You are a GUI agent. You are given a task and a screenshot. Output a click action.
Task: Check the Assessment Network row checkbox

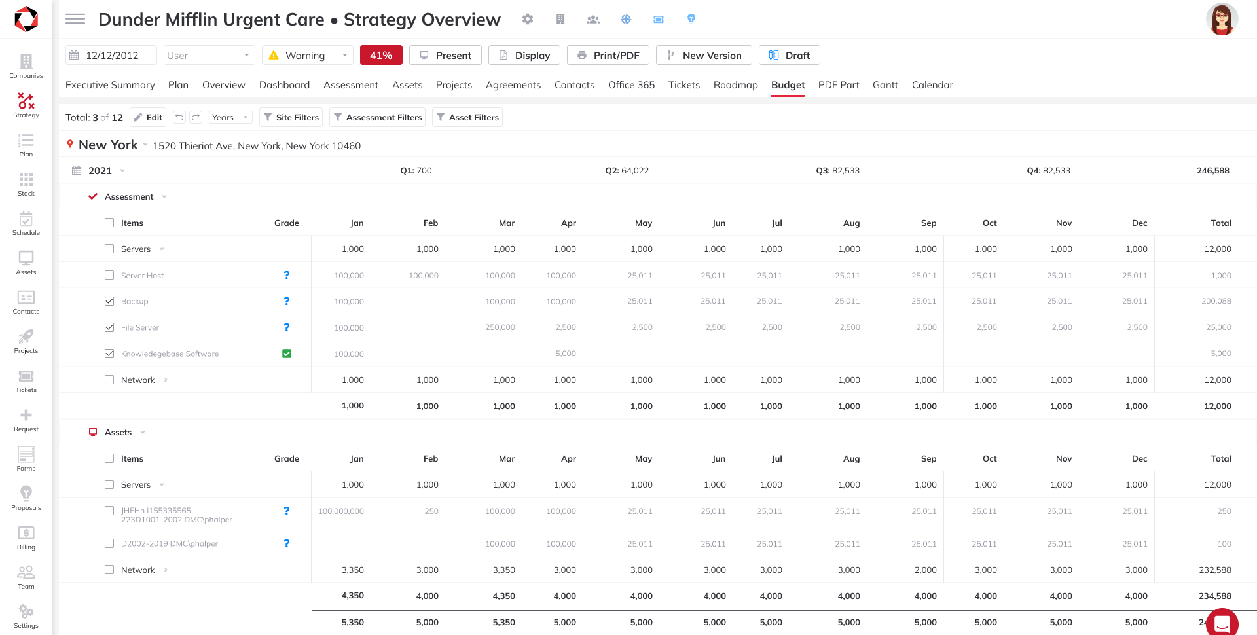(x=109, y=380)
